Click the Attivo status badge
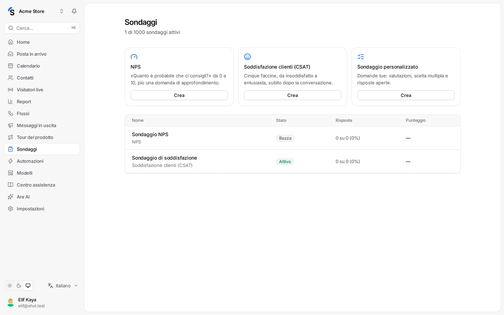The width and height of the screenshot is (504, 315). [285, 162]
